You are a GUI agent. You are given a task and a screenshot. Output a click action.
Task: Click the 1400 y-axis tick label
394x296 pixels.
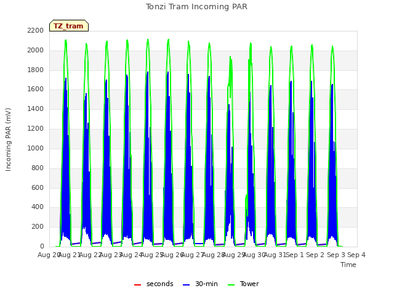36,109
